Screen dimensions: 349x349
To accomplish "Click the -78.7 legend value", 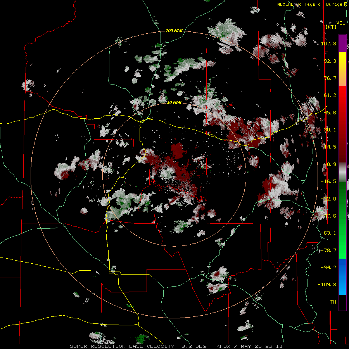I will click(x=329, y=251).
